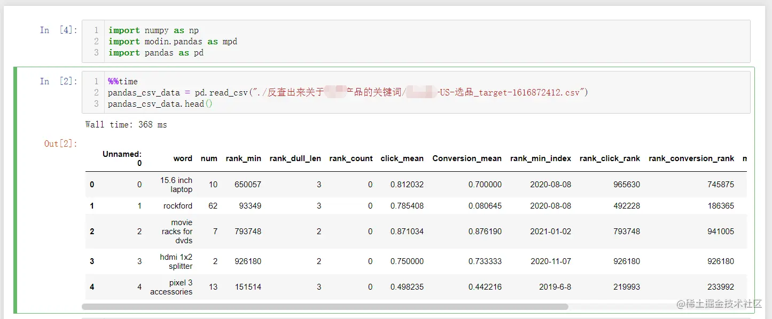
Task: Click the num value 62
Action: coord(213,206)
